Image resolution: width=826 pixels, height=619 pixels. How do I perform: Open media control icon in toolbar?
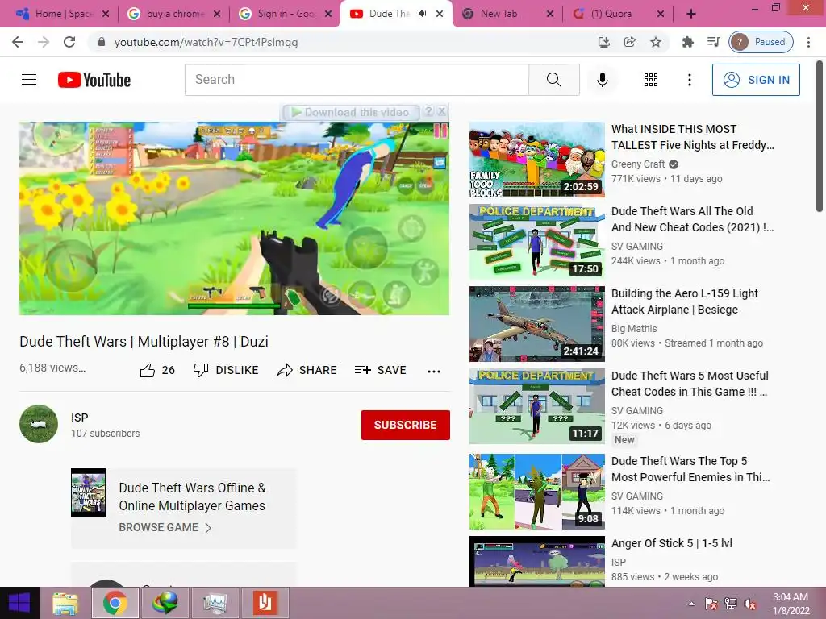click(x=713, y=42)
